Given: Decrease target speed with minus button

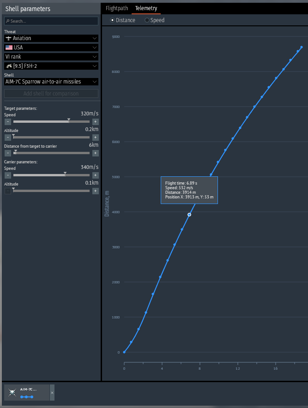Looking at the screenshot, I should click(x=8, y=121).
